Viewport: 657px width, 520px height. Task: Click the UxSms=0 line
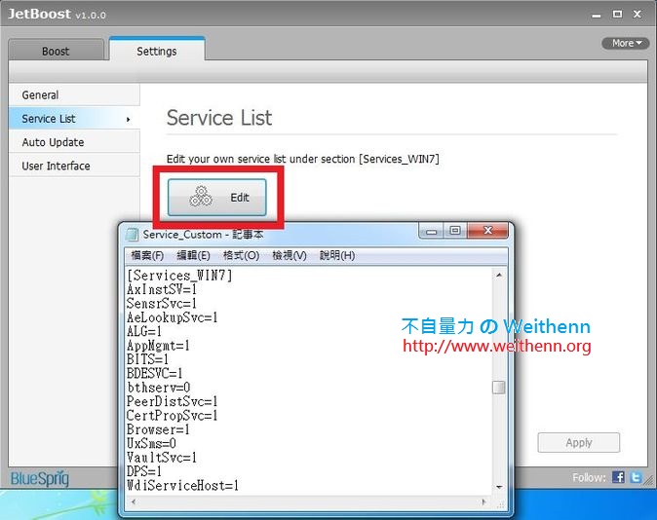click(x=151, y=443)
